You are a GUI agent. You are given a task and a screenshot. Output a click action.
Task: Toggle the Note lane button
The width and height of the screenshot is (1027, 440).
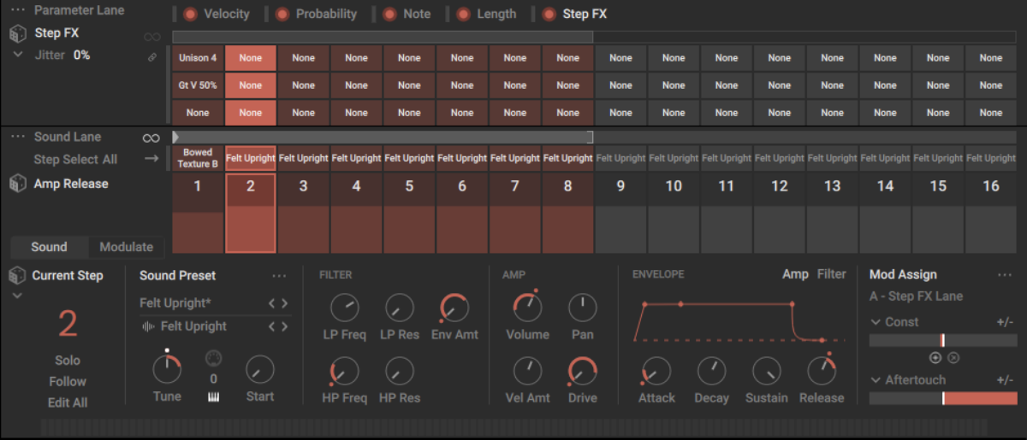point(390,15)
